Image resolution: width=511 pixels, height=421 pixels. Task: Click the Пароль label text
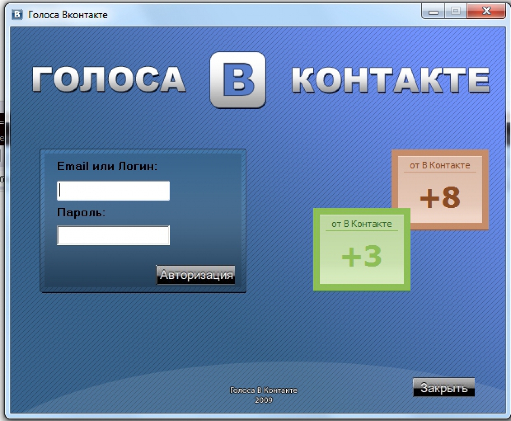[x=81, y=212]
